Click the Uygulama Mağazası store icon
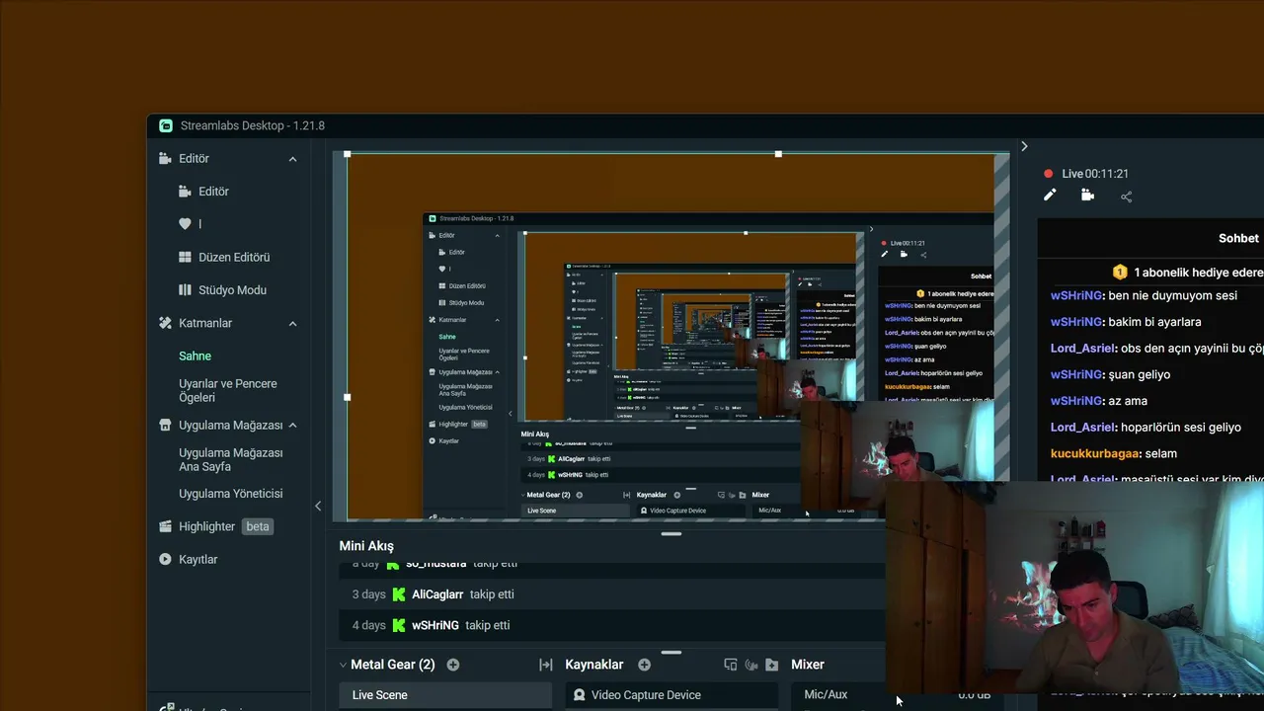1264x711 pixels. click(x=165, y=425)
